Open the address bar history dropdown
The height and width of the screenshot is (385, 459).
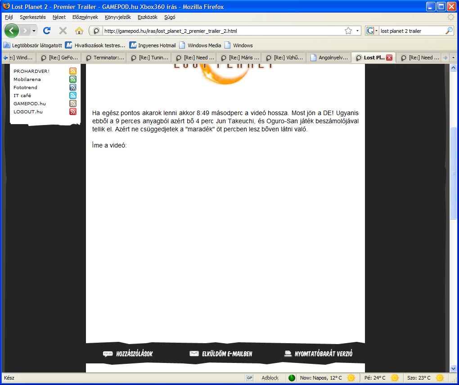[x=357, y=31]
